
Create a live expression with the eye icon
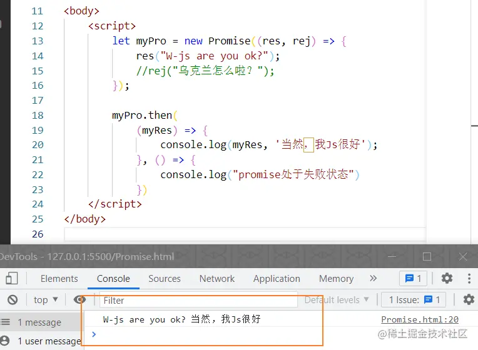click(x=79, y=300)
